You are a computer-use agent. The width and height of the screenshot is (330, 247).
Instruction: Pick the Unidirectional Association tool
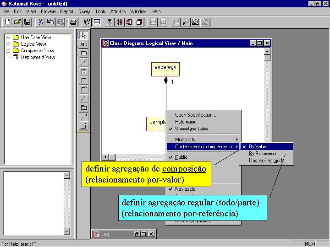(x=84, y=90)
